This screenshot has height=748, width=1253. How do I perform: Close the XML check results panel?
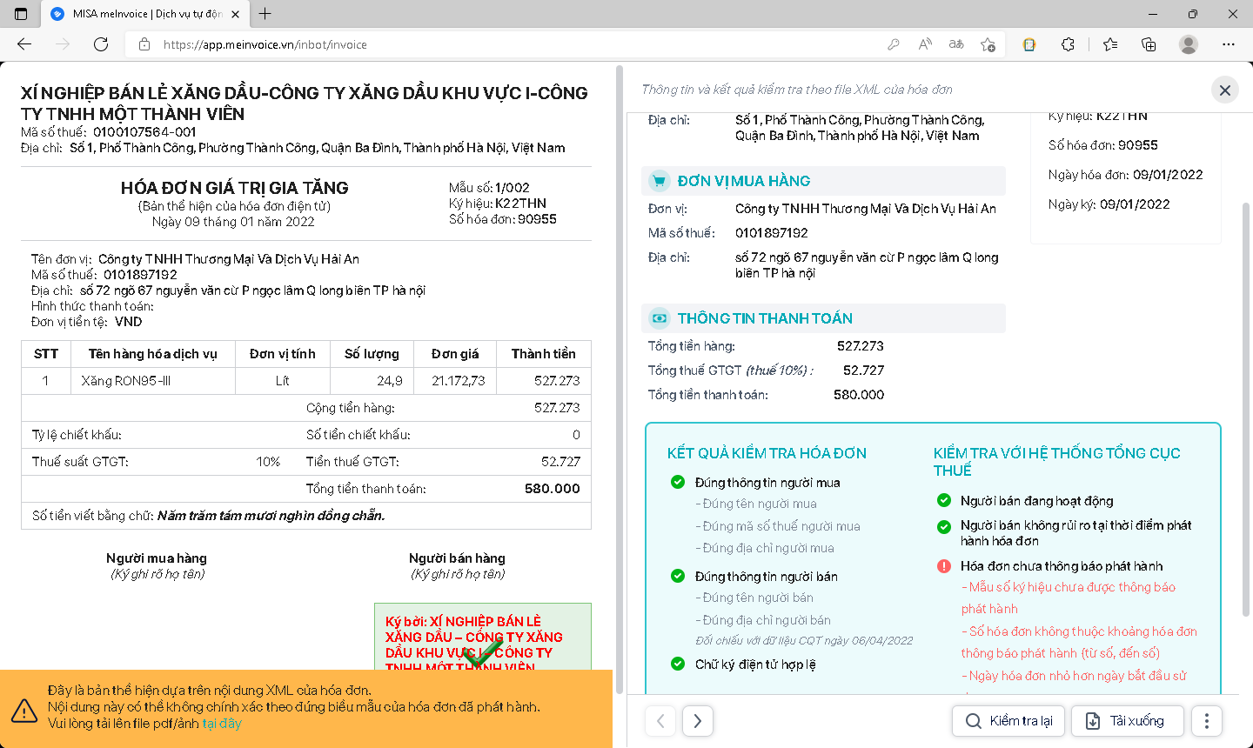pyautogui.click(x=1225, y=90)
